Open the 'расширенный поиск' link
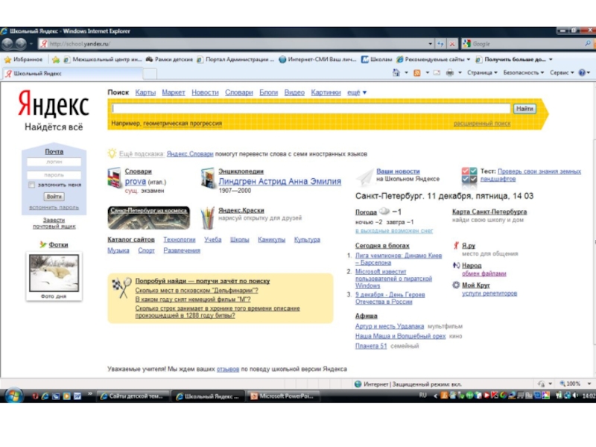596x447 pixels. pyautogui.click(x=482, y=123)
